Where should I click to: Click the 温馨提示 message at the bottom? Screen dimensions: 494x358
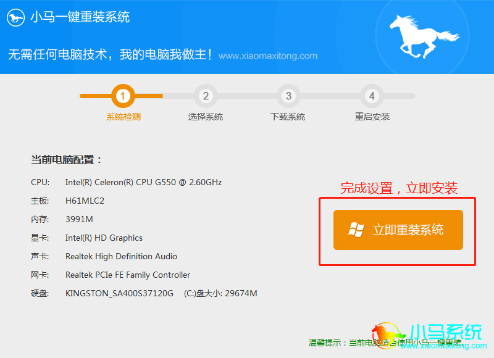click(385, 343)
